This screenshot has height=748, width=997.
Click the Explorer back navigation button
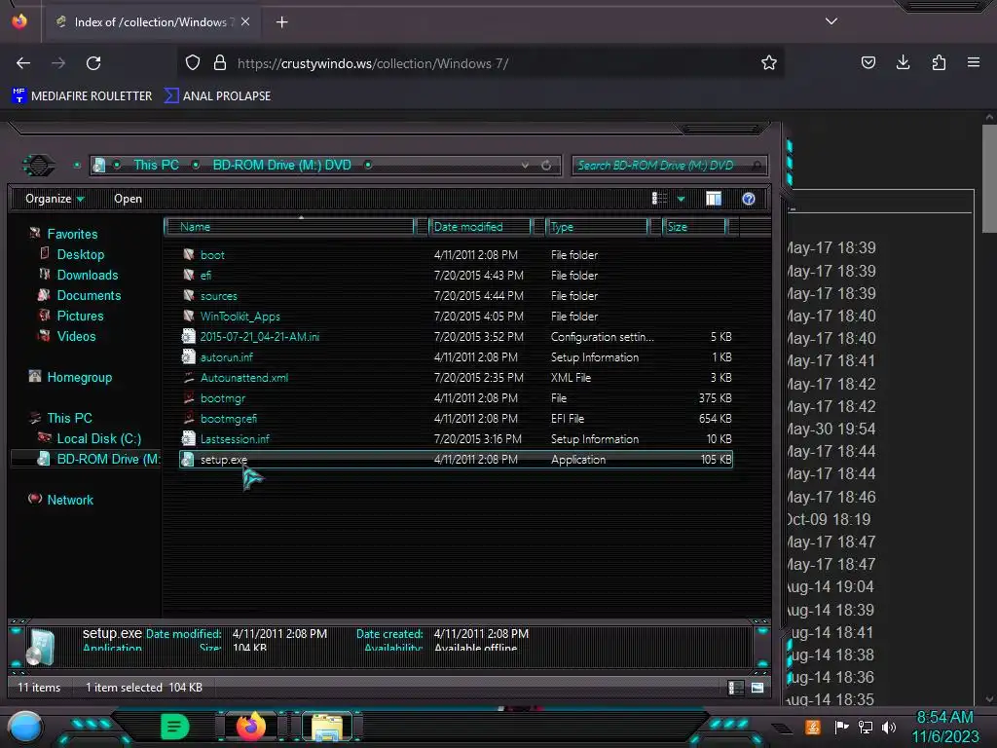coord(39,166)
